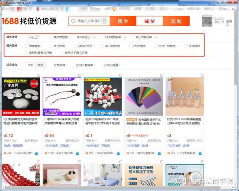Tick 支持抖音密文打单 checkbox
The height and width of the screenshot is (191, 239).
[27, 53]
